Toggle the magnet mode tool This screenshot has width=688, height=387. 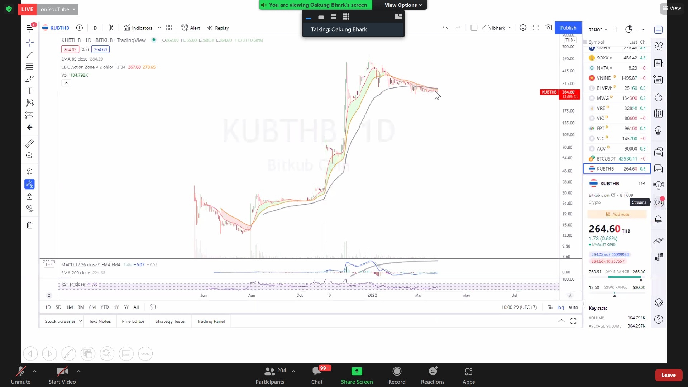pos(29,172)
